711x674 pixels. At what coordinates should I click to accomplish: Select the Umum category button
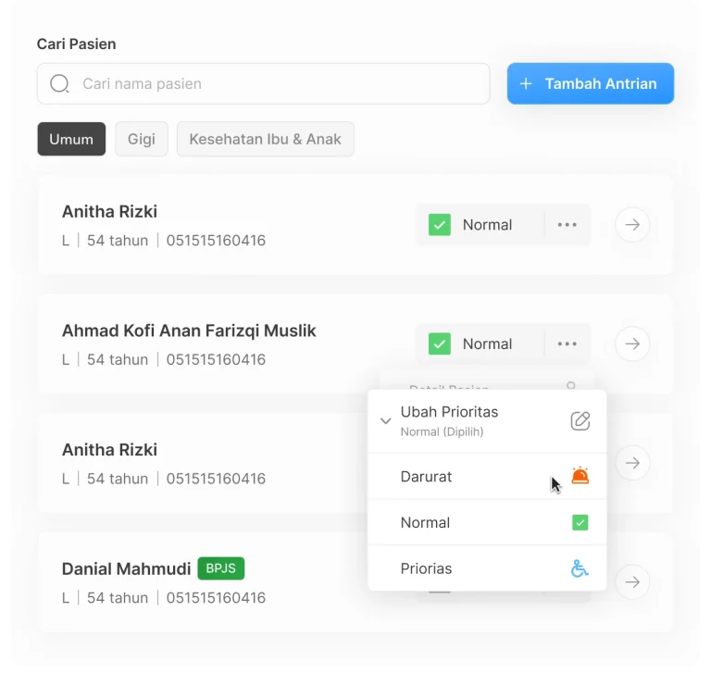71,139
